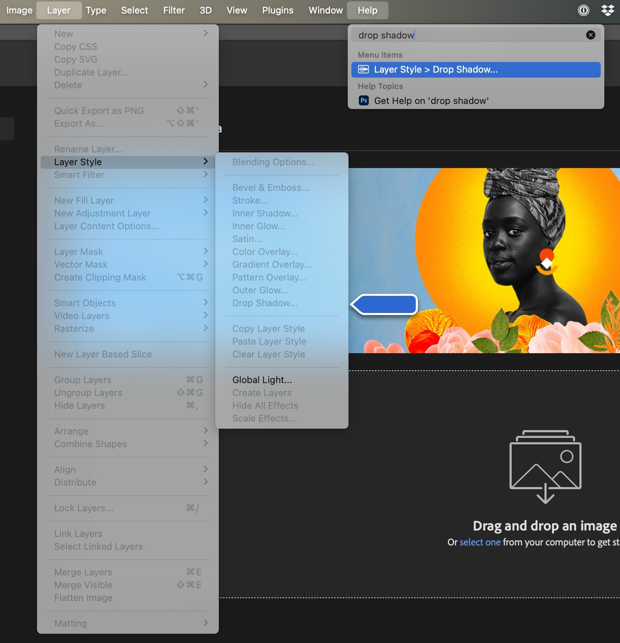Expand the Vector Mask submenu arrow
Screen dimensions: 620x643
point(206,264)
